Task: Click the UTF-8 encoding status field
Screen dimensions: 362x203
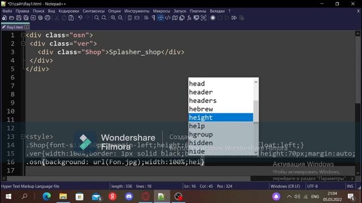Action: pos(313,186)
